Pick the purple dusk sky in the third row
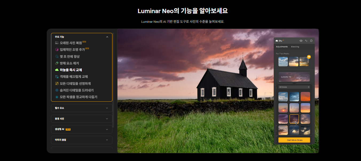The width and height of the screenshot is (361, 161). tap(283, 119)
